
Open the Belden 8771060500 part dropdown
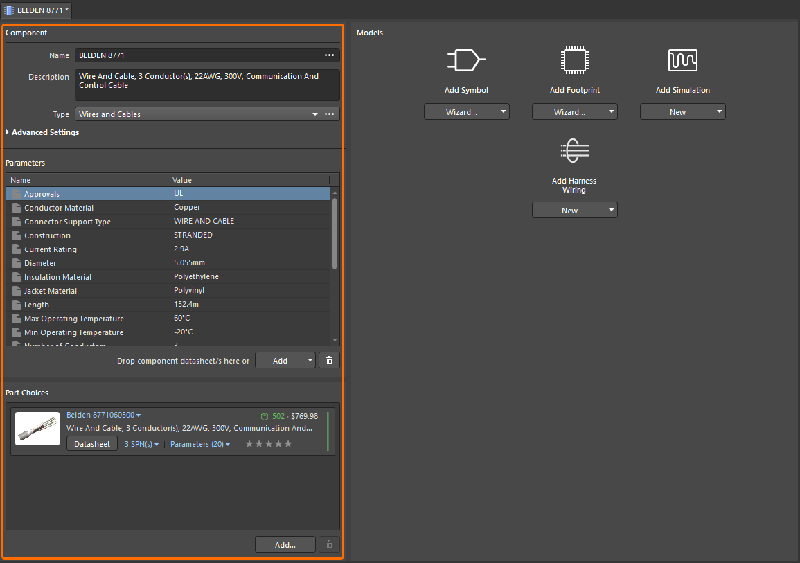coord(103,416)
